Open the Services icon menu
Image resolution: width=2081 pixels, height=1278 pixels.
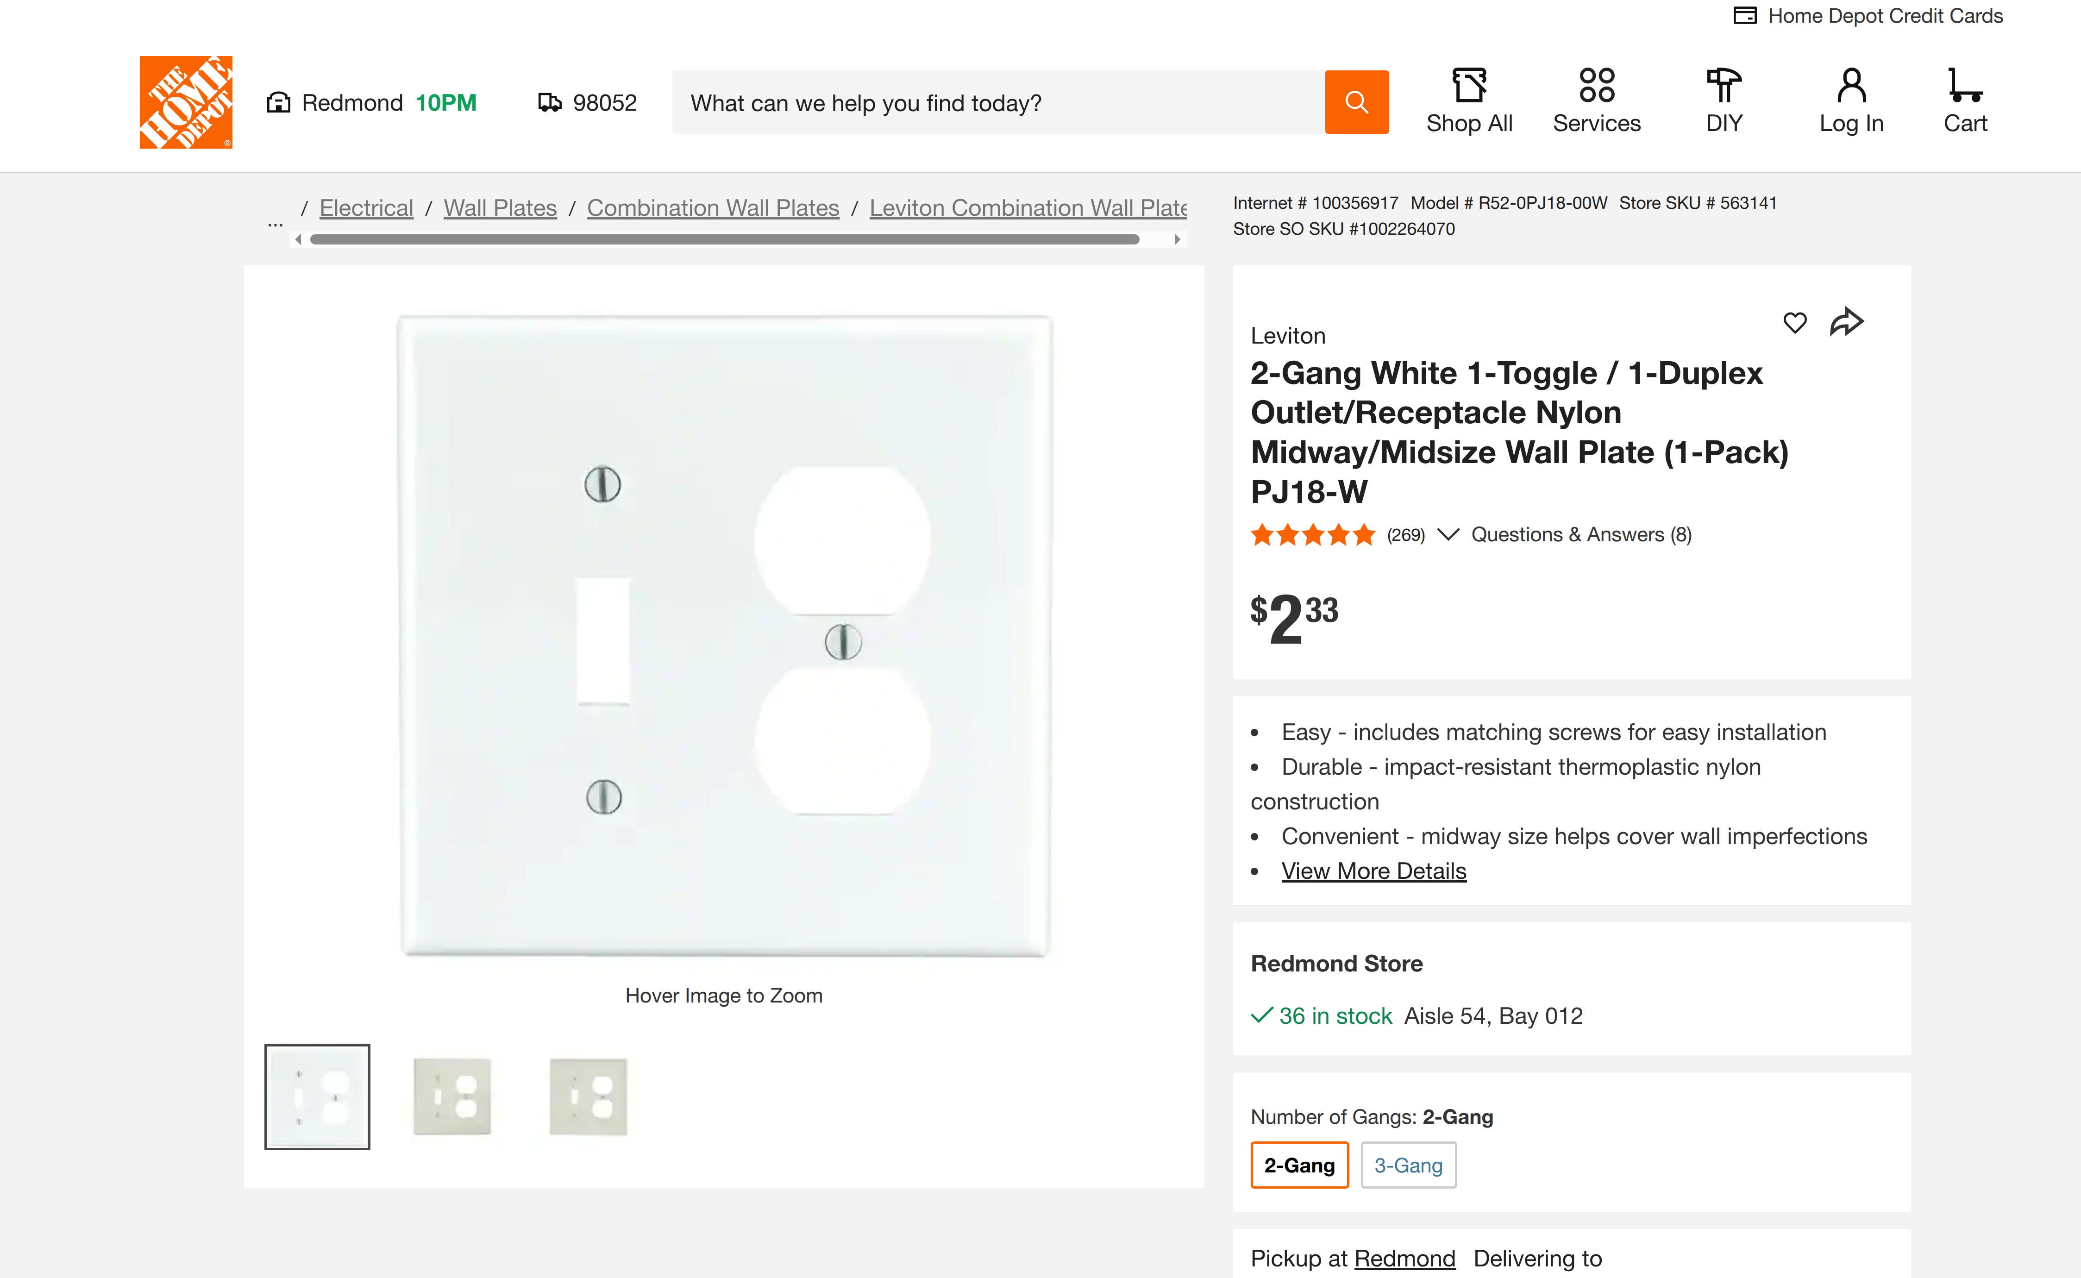(x=1596, y=85)
